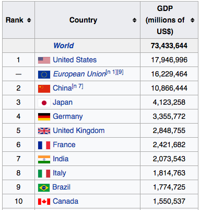Open the World link

pyautogui.click(x=64, y=46)
